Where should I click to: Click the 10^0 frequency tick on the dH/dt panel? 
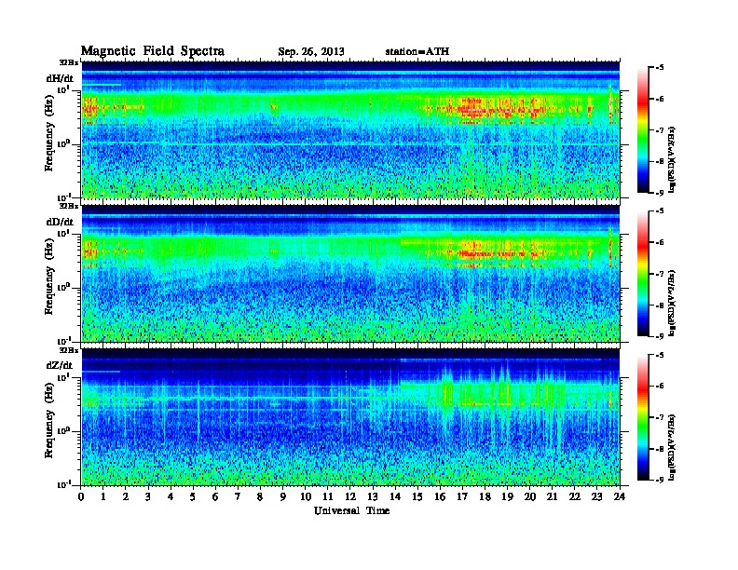[x=63, y=144]
